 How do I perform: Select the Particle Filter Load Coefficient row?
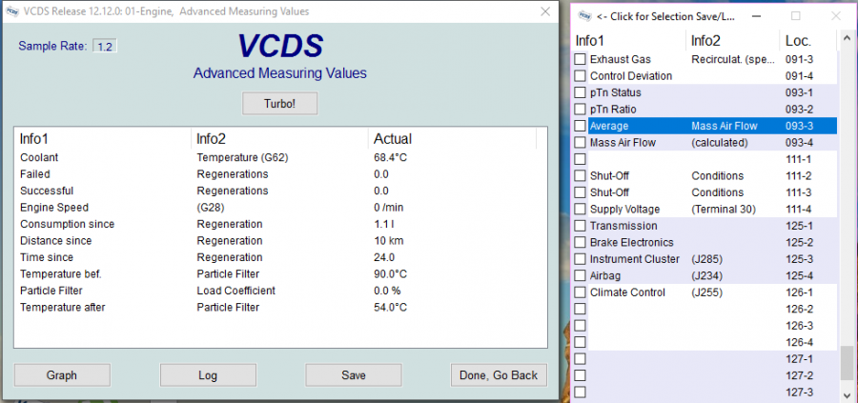(279, 291)
